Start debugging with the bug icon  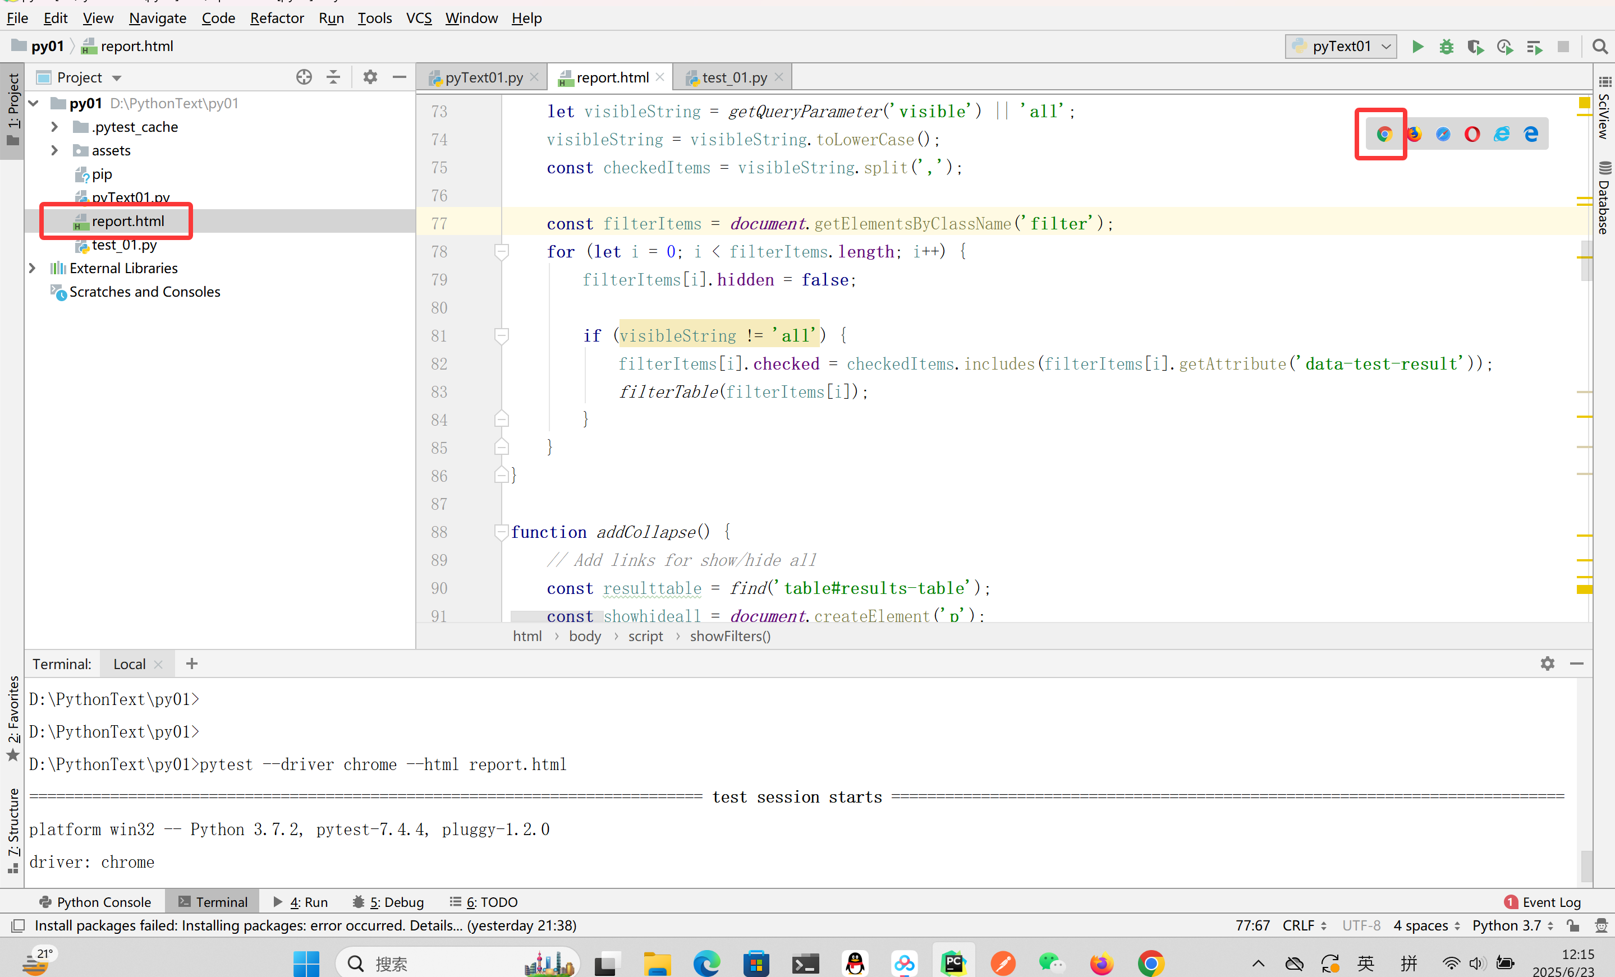click(x=1446, y=47)
